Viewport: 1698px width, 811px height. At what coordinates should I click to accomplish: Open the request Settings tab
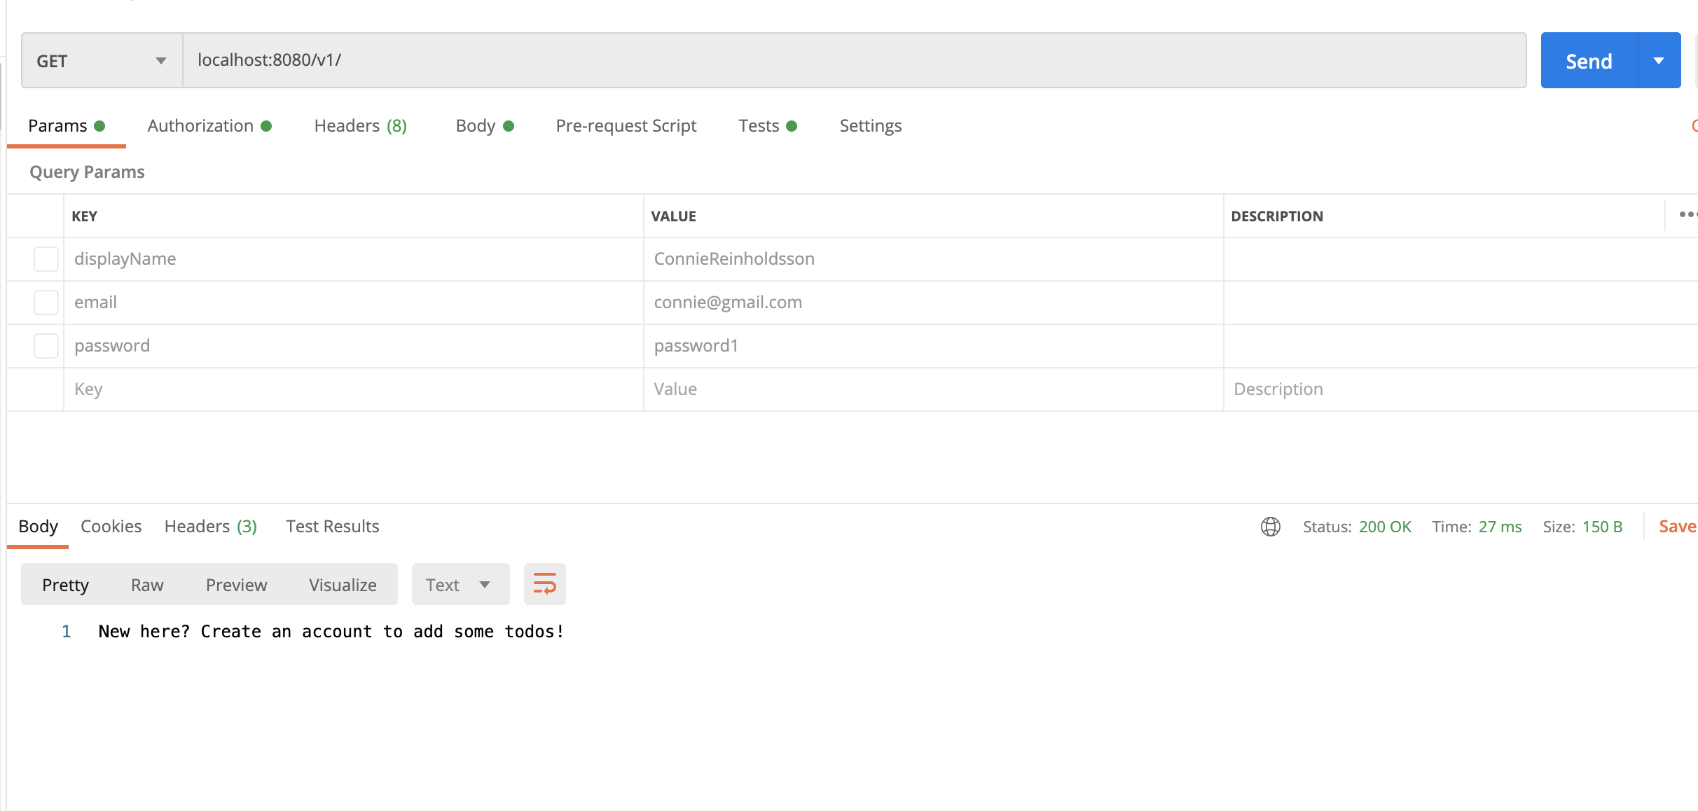click(870, 125)
